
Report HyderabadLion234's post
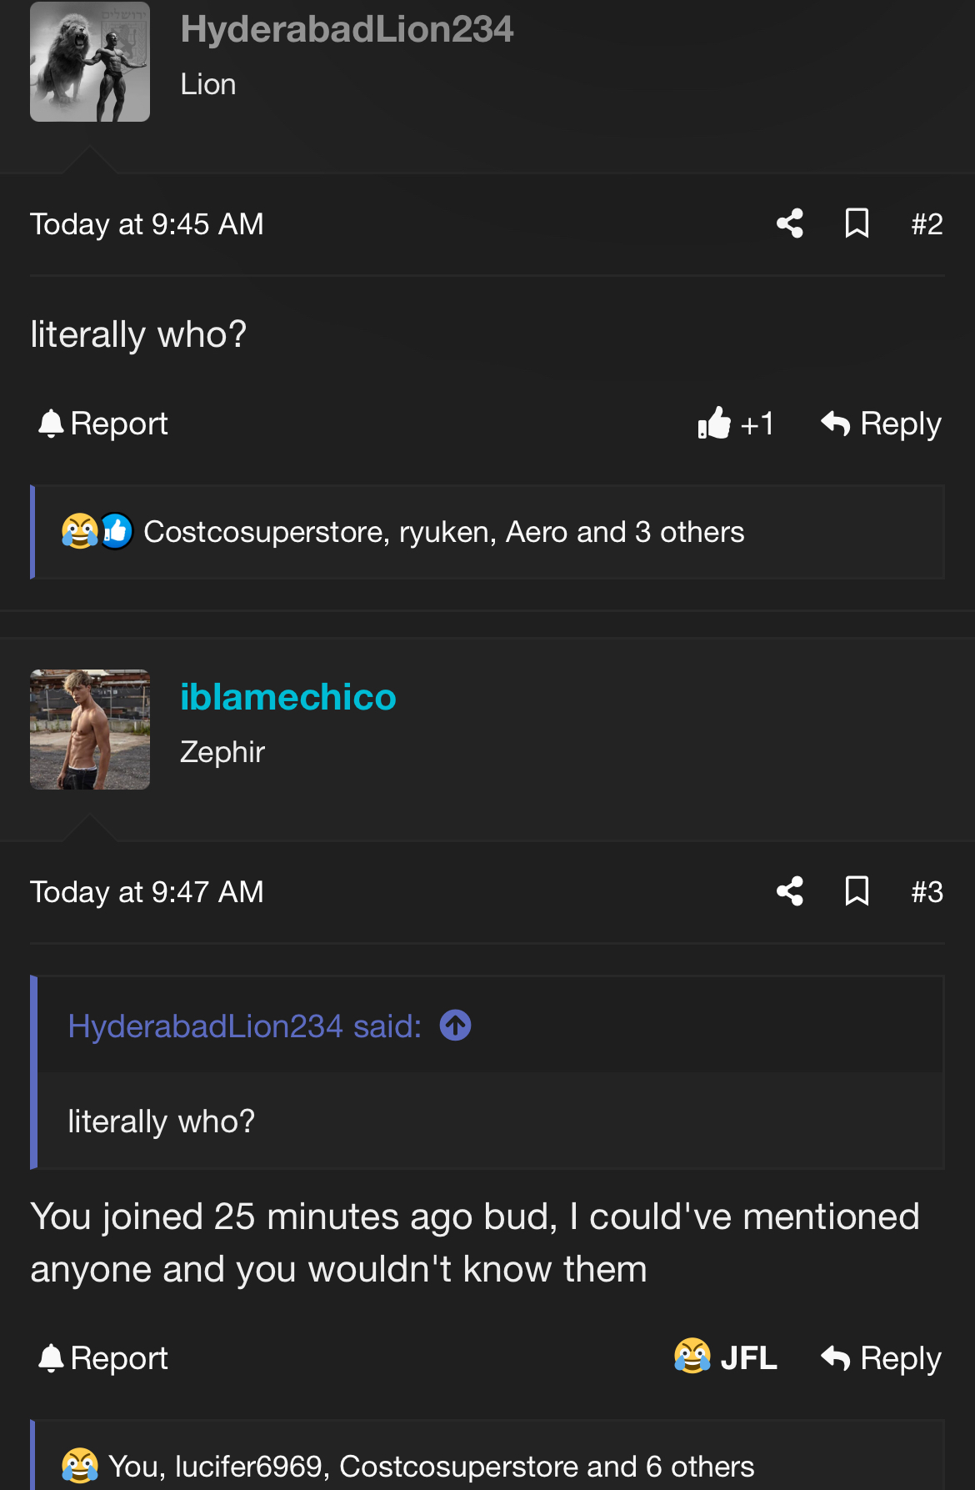coord(103,424)
